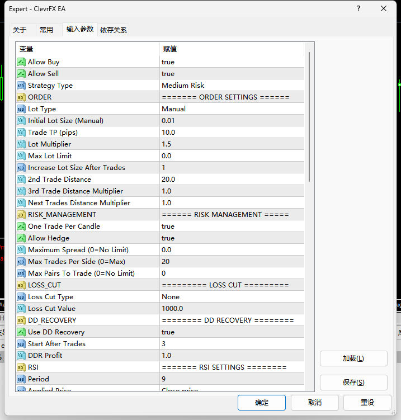Click the Trade TP (pips) double icon

point(21,133)
